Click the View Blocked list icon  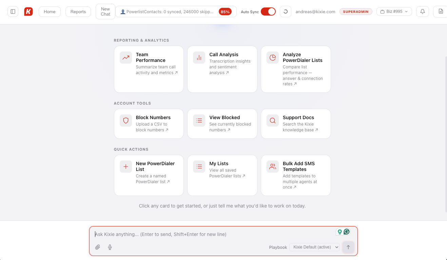[x=199, y=121]
